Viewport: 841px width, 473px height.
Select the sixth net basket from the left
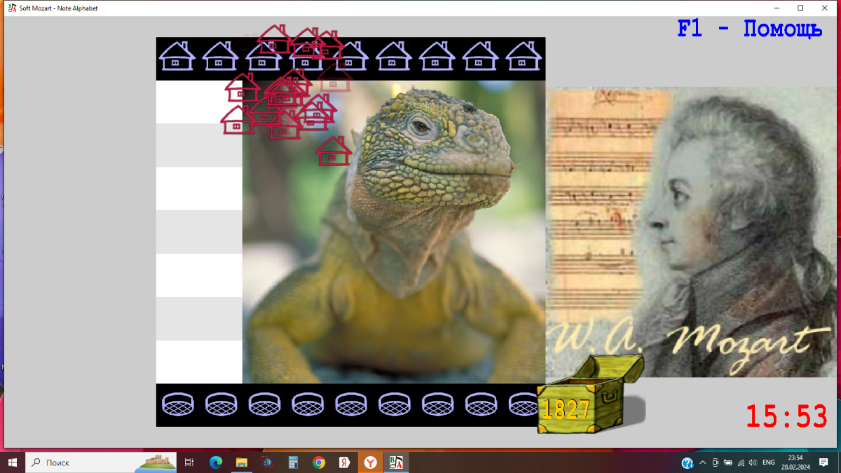click(395, 404)
